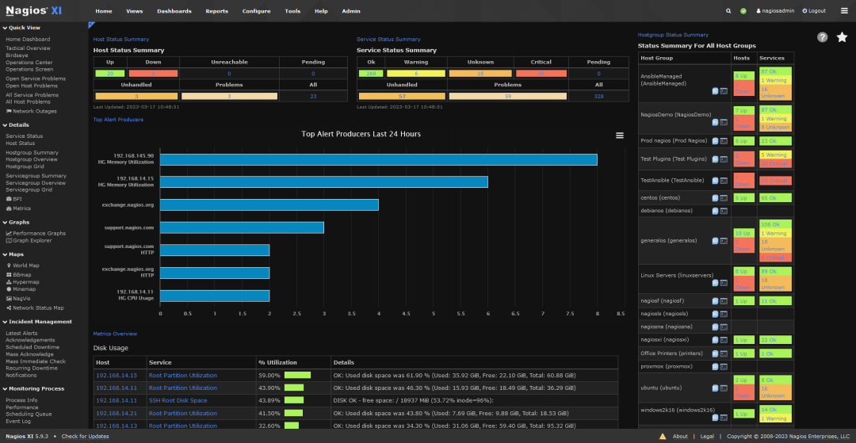The width and height of the screenshot is (856, 443).
Task: Open Tactical Overview in sidebar
Action: coord(28,48)
